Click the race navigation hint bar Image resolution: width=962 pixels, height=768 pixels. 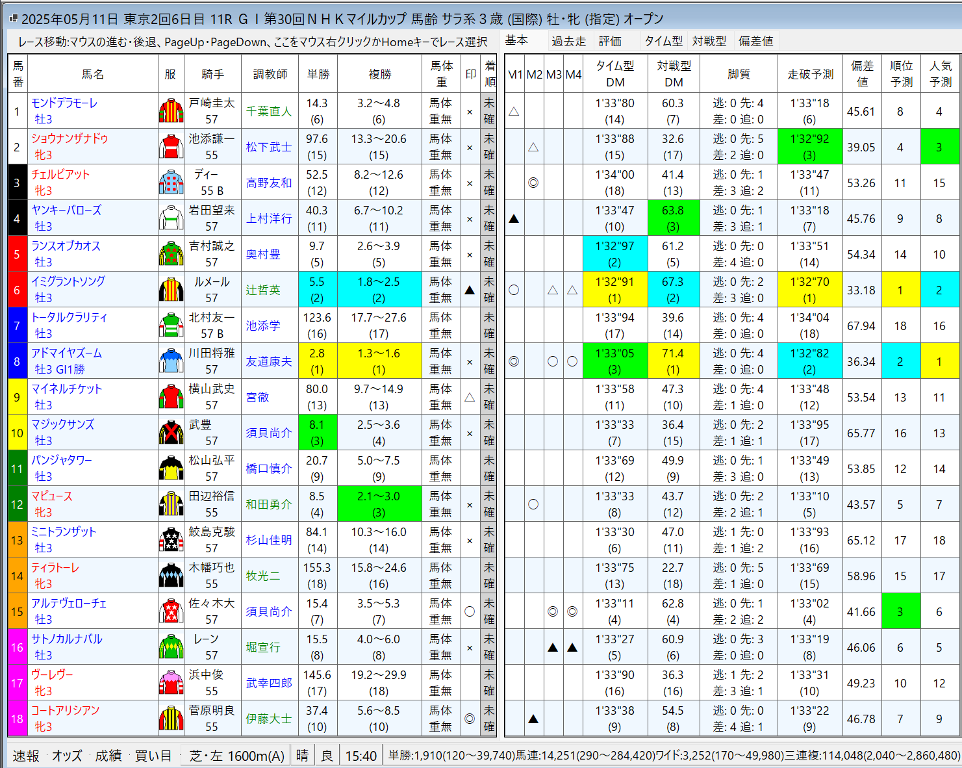click(x=252, y=42)
